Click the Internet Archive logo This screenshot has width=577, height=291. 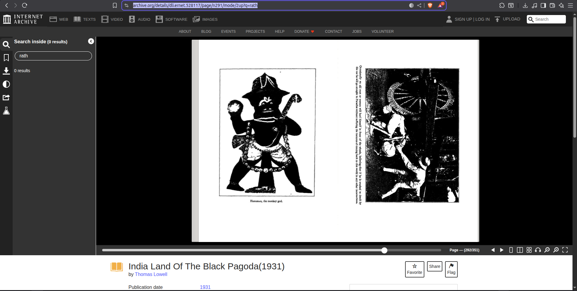23,19
